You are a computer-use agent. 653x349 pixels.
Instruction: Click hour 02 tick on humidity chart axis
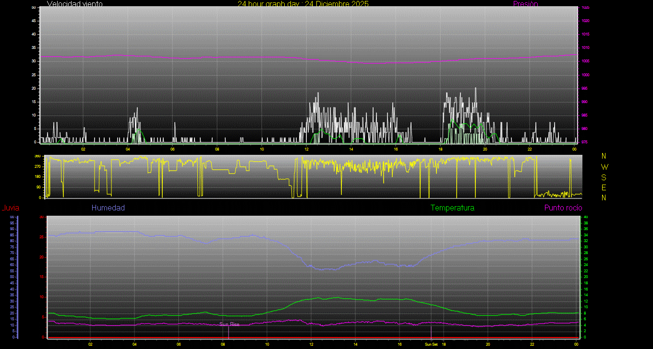90,344
